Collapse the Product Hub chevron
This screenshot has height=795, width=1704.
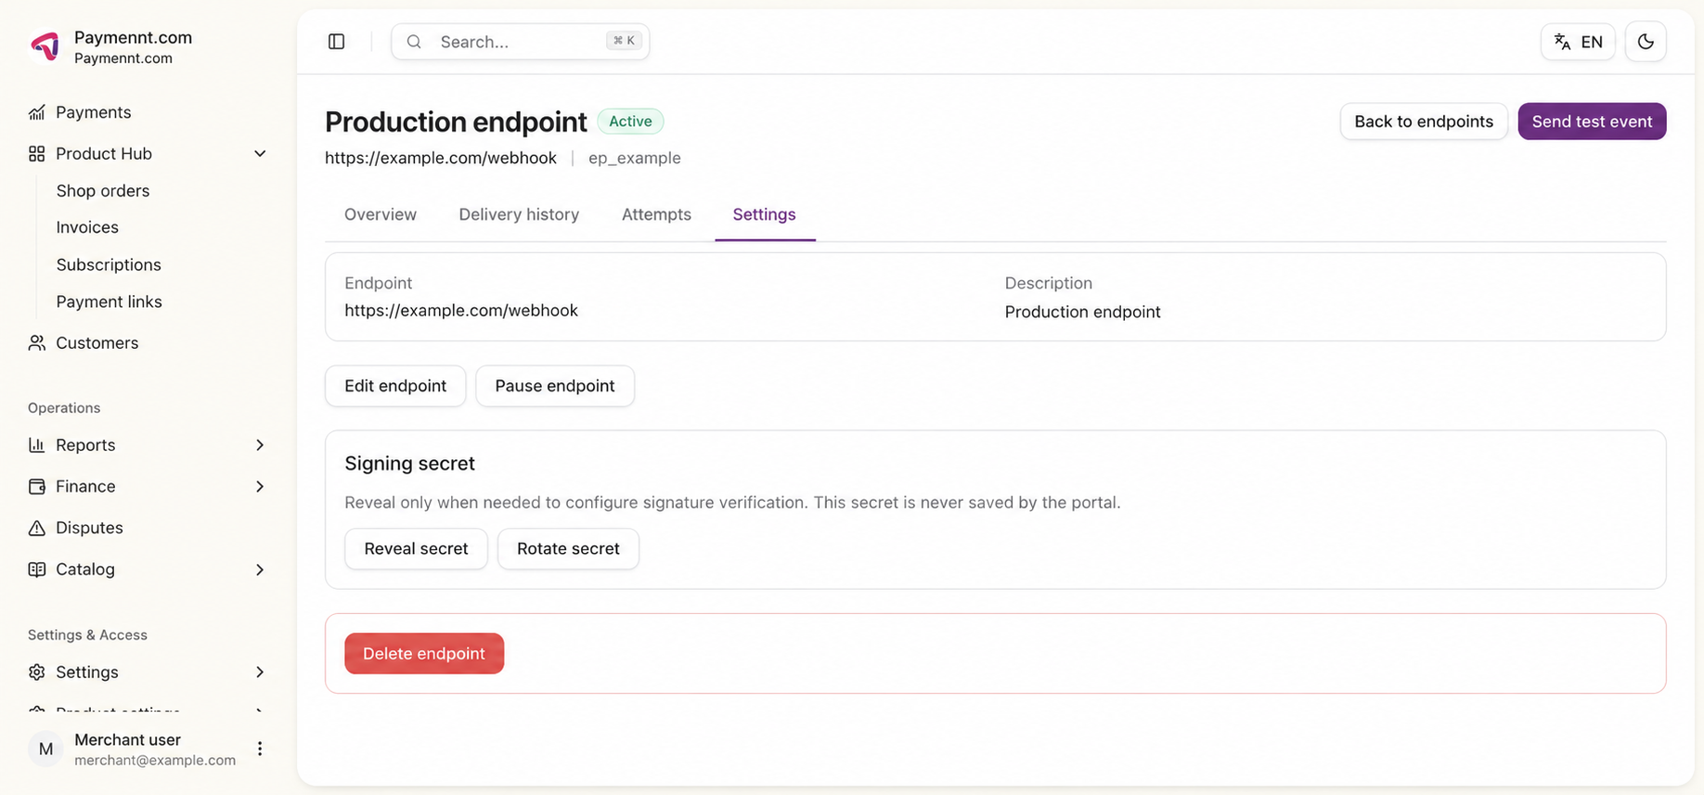260,154
